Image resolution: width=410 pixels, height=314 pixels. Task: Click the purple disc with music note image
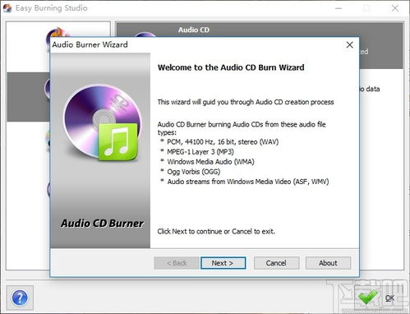click(x=102, y=122)
